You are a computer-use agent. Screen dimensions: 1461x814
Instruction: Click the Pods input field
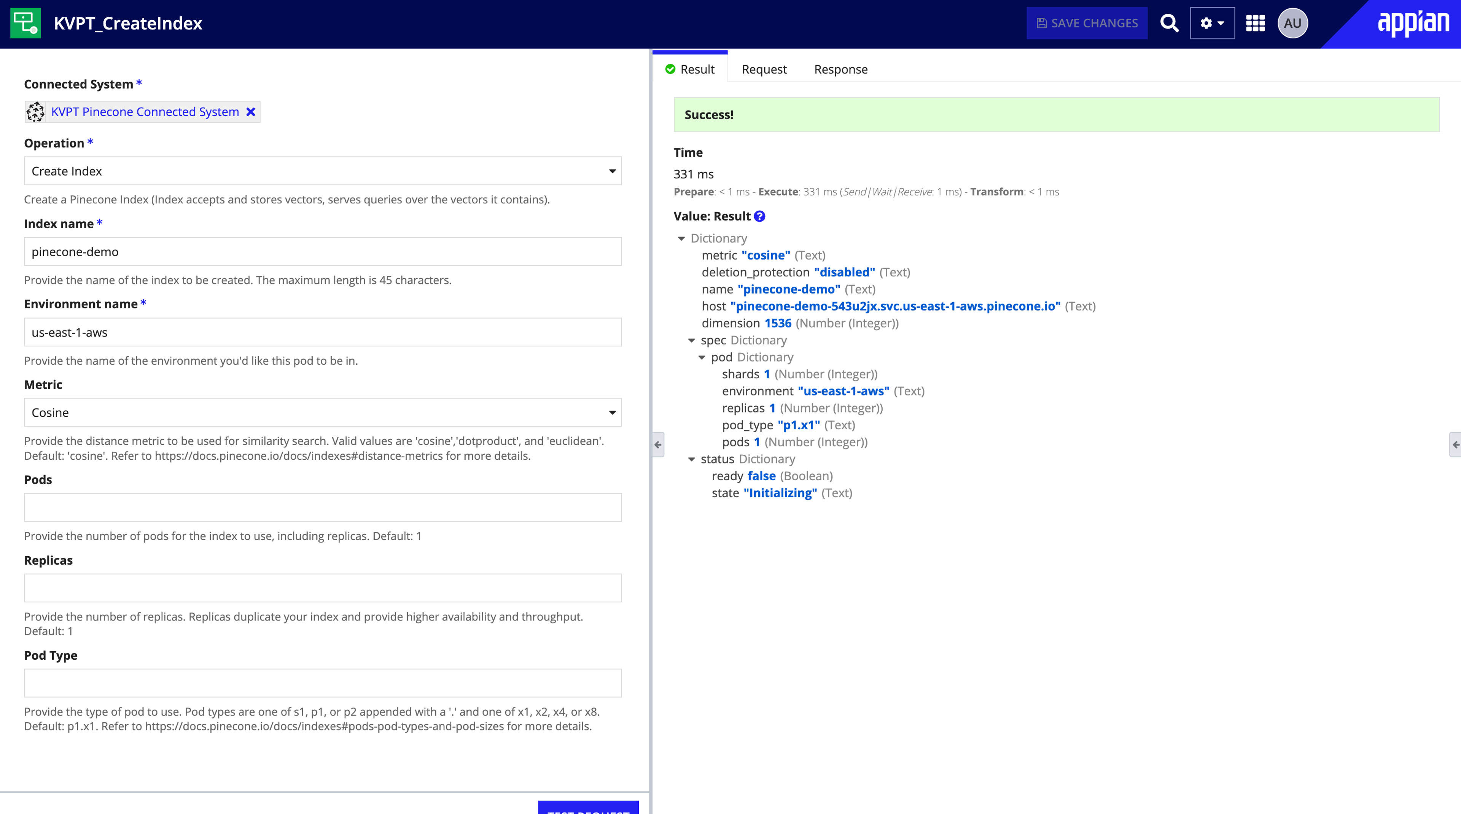point(323,507)
